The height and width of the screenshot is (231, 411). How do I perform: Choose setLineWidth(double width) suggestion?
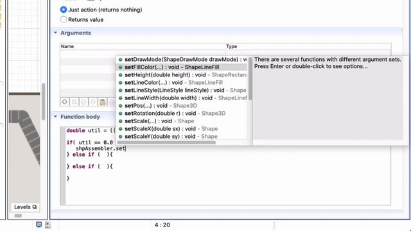tap(182, 98)
